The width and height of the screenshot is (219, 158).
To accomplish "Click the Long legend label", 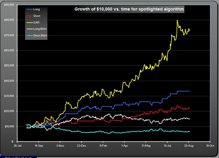I will tap(36, 9).
